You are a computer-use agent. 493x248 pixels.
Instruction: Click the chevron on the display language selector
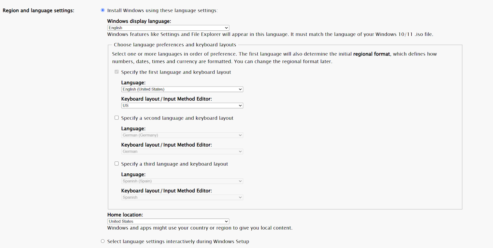coord(226,28)
